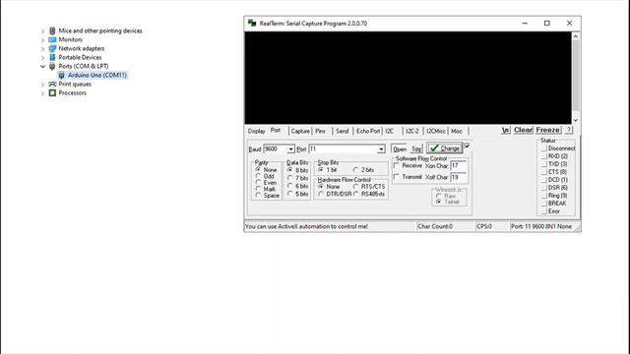The width and height of the screenshot is (630, 354).
Task: Expand the Processors node
Action: [42, 93]
